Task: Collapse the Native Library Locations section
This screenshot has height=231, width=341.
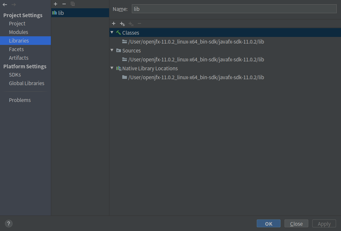Action: pos(112,68)
